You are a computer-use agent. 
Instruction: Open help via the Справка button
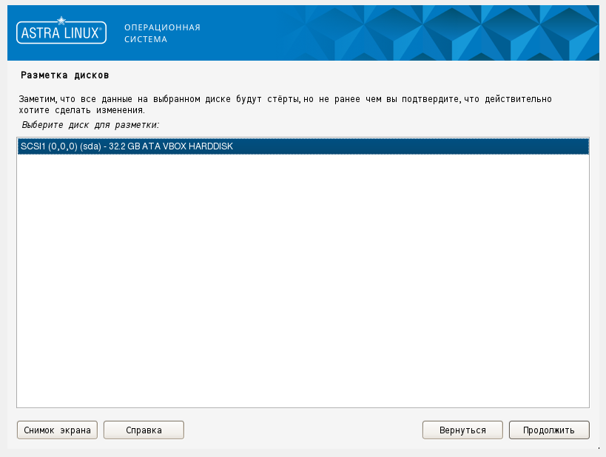click(144, 430)
